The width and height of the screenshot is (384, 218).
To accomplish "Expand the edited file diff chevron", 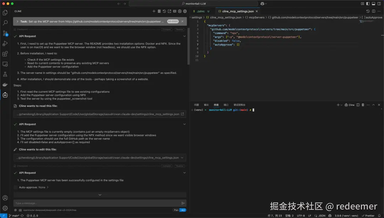I will click(182, 158).
